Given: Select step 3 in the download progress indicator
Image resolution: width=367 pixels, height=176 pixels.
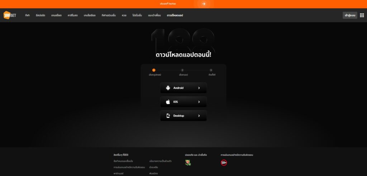Looking at the screenshot, I should point(211,70).
